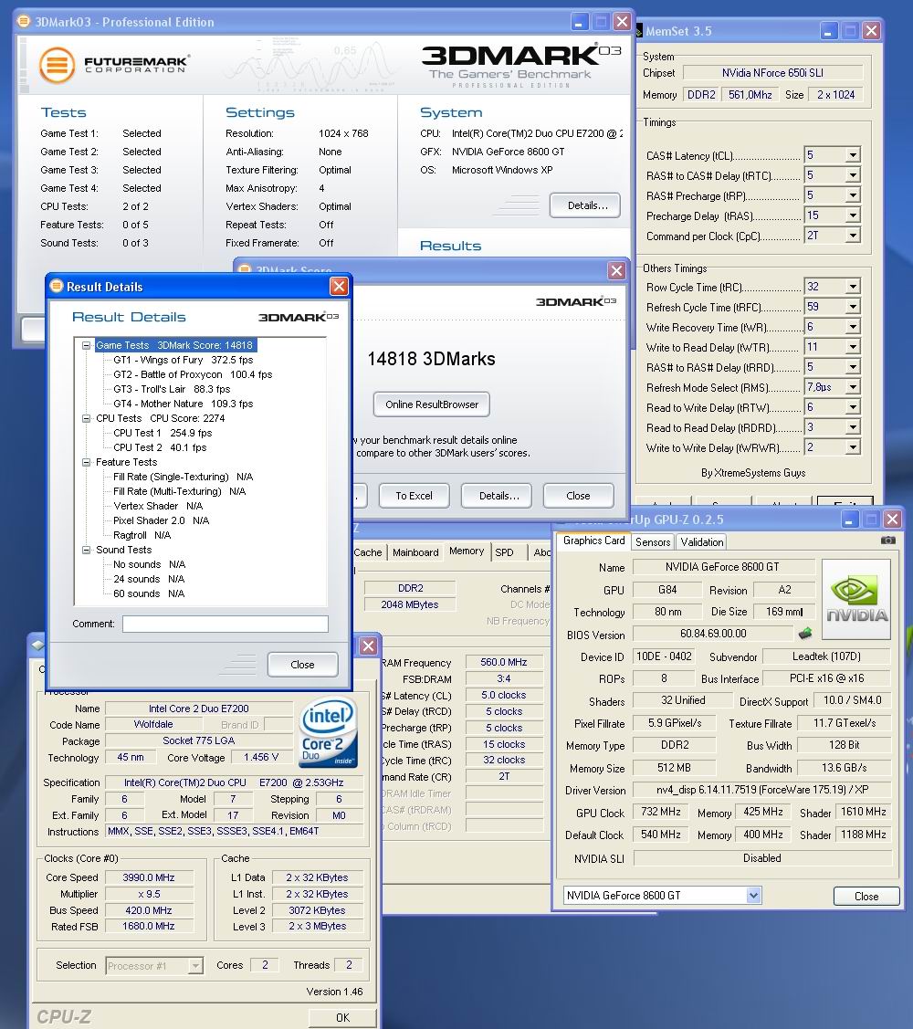
Task: Click Close in the Result Details dialog
Action: [x=302, y=665]
